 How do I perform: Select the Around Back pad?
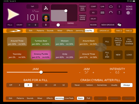point(89,41)
